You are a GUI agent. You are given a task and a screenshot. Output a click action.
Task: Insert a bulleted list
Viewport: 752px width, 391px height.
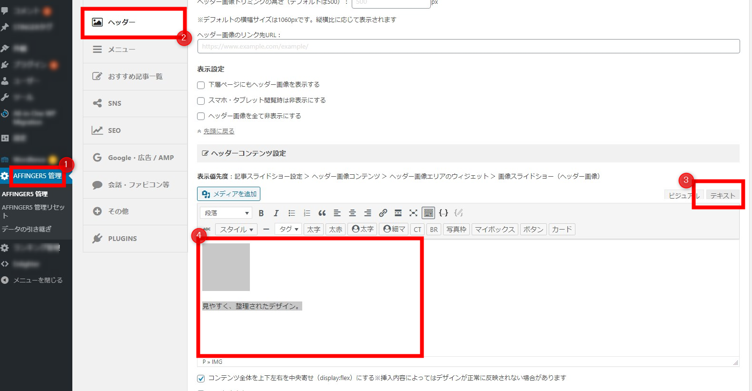click(292, 213)
